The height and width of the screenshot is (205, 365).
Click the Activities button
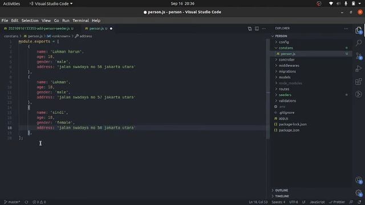click(x=11, y=4)
